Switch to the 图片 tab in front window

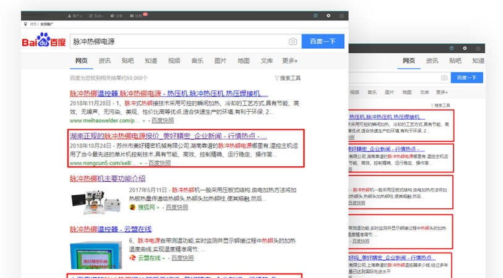tap(221, 61)
